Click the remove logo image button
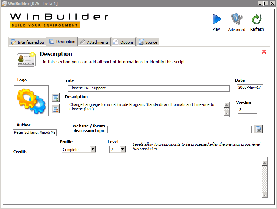 click(x=56, y=109)
